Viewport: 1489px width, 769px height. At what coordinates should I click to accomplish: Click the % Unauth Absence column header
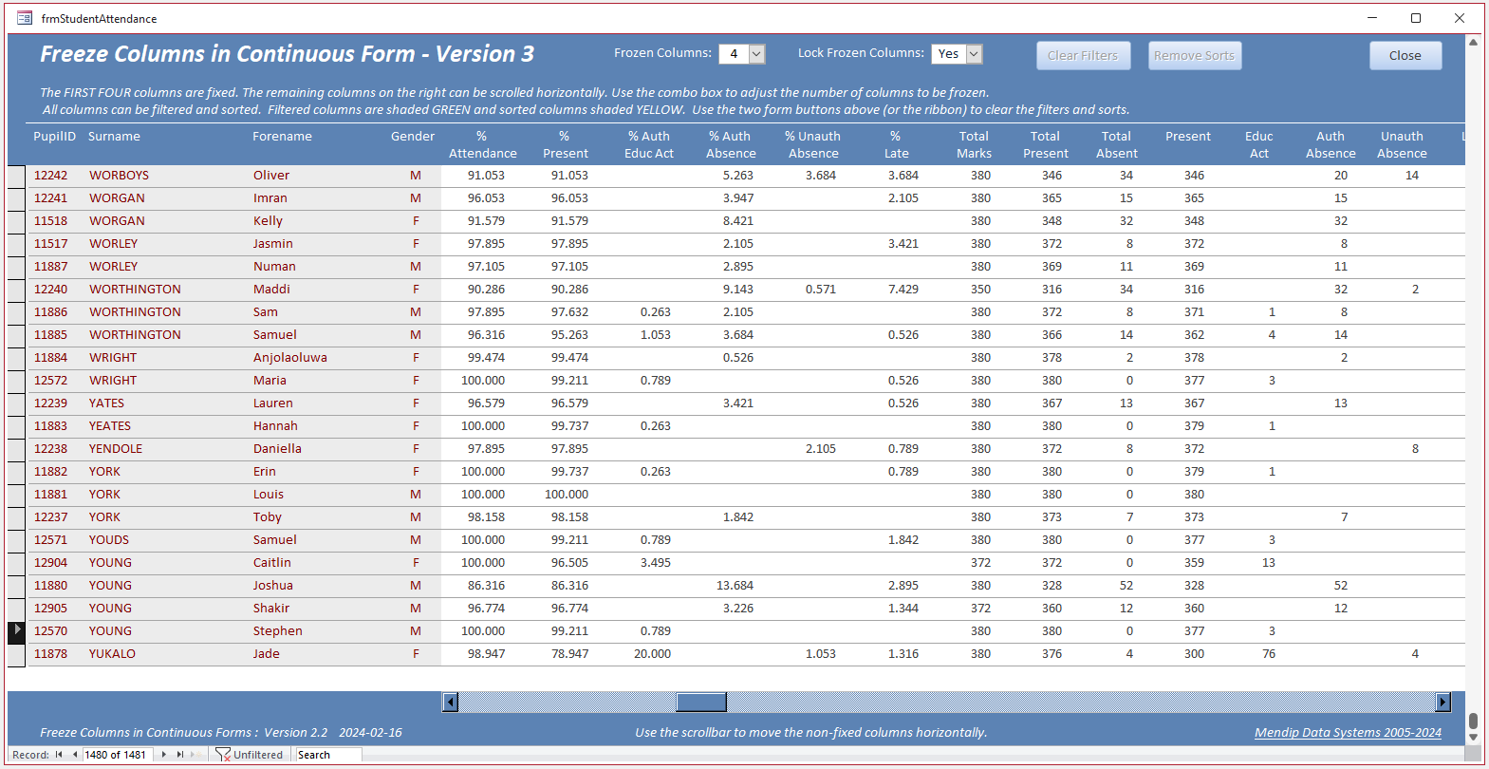point(813,145)
